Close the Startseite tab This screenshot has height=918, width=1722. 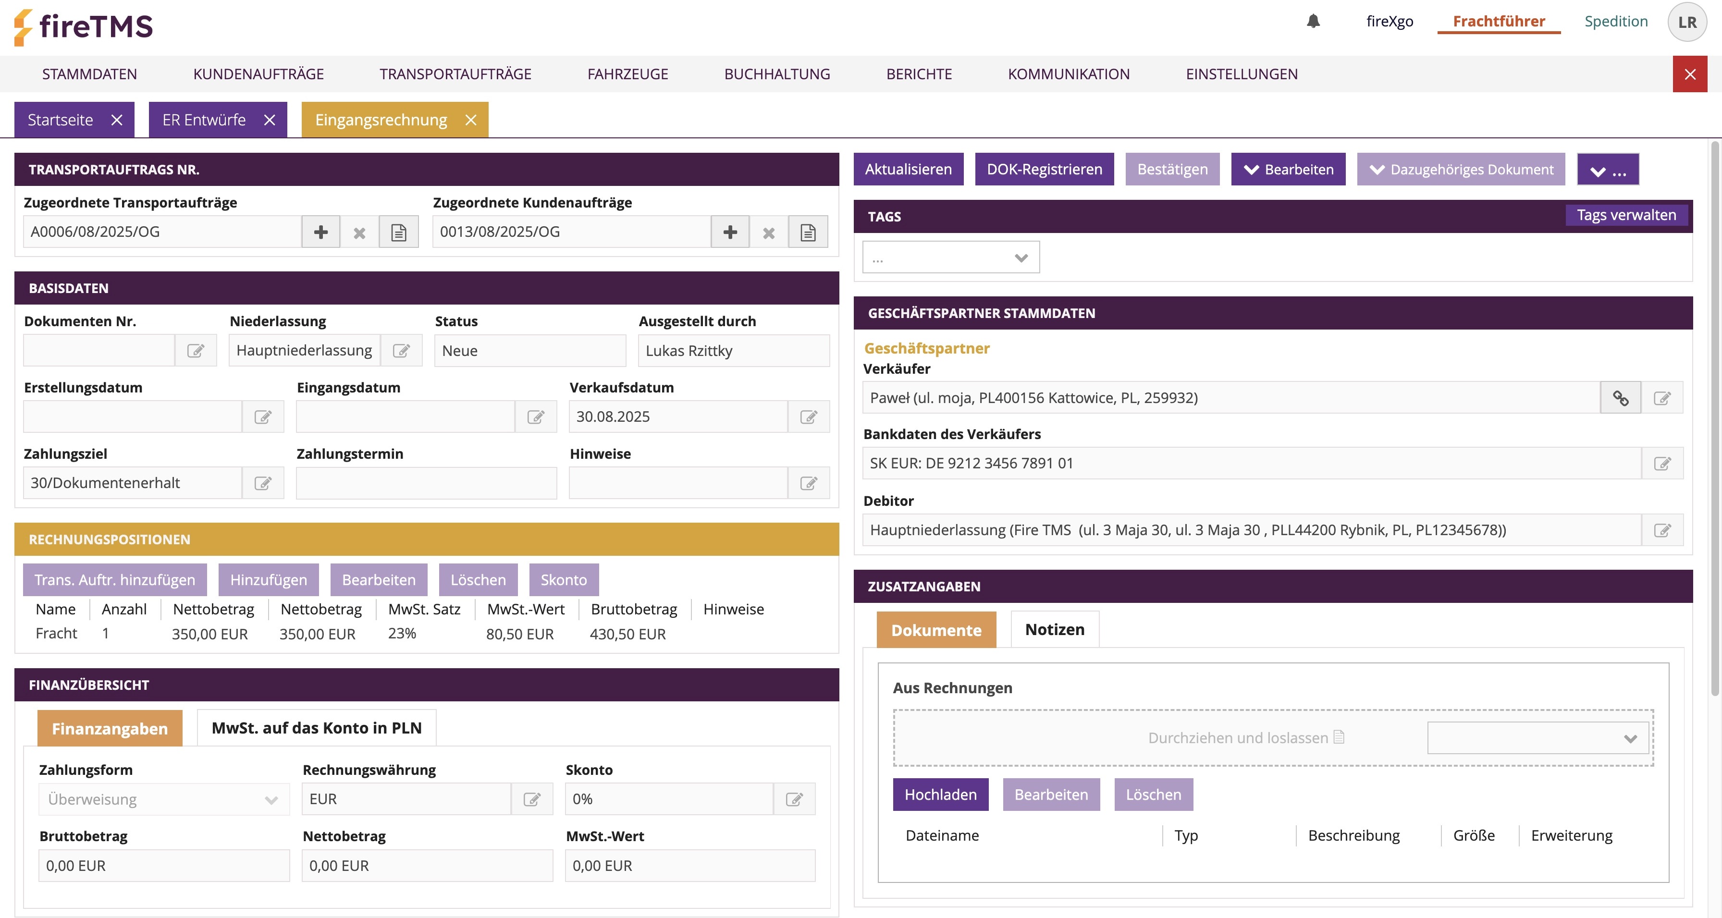pos(117,120)
